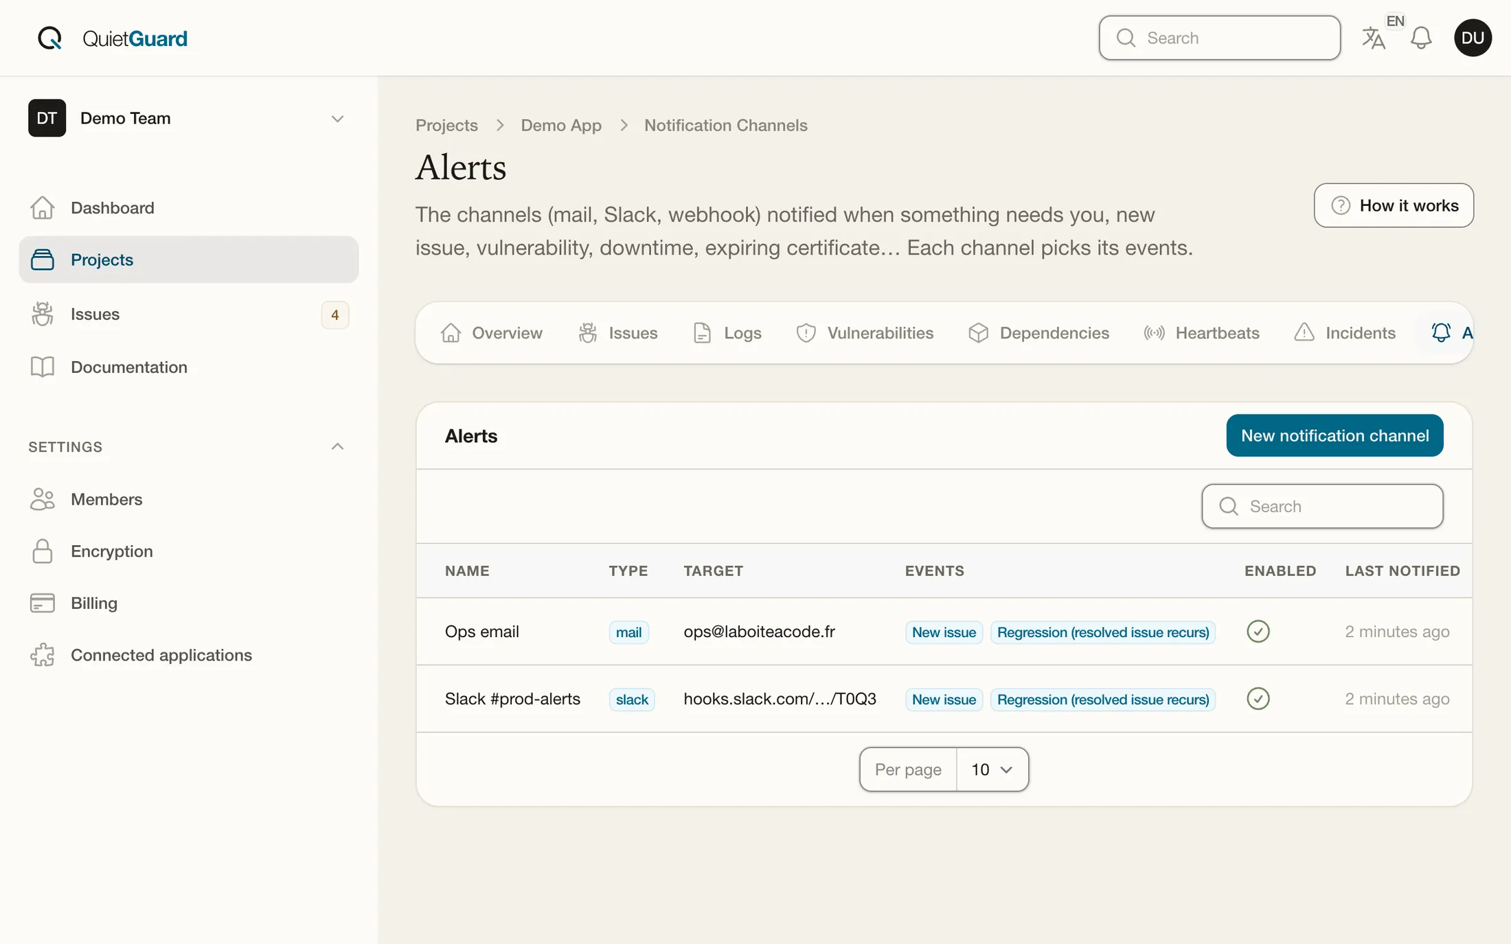Screen dimensions: 1511x944
Task: Open the DU user avatar menu
Action: pyautogui.click(x=1473, y=38)
